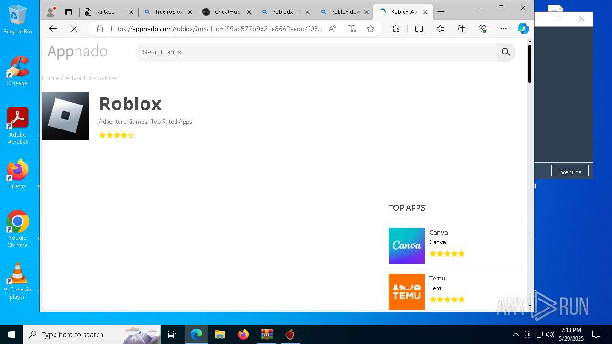This screenshot has height=344, width=612.
Task: Open Adventure Games breadcrumb link
Action: pos(91,78)
